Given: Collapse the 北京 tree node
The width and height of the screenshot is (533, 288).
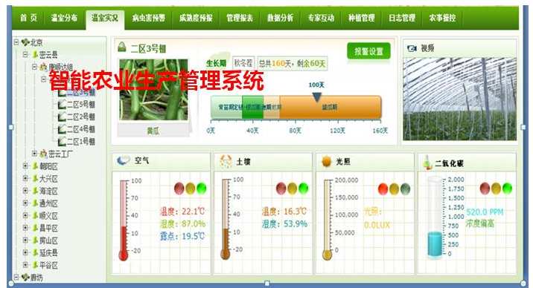Looking at the screenshot, I should point(16,42).
